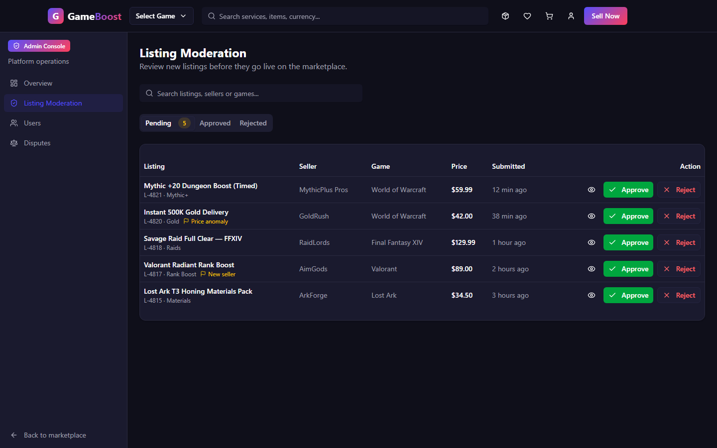
Task: Preview the Mythic +20 Dungeon Boost listing with the eye icon
Action: 592,190
